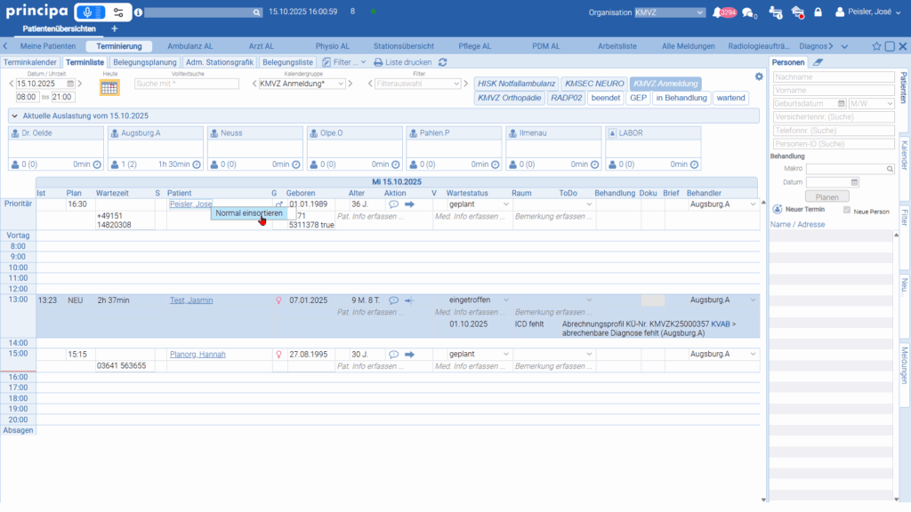Select Normal einsortieren from popup menu
911x512 pixels.
point(249,213)
